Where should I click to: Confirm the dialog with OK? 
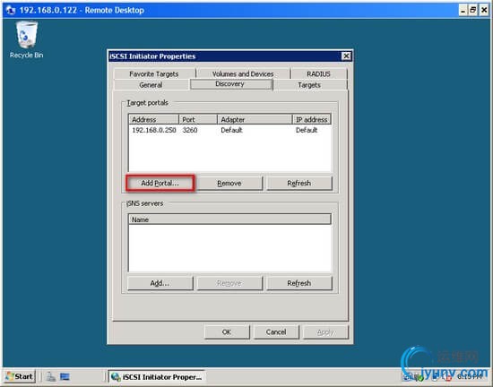coord(227,332)
